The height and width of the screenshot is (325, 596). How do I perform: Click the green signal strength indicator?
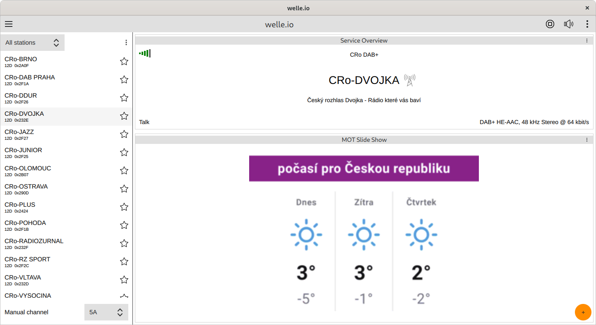pyautogui.click(x=145, y=53)
